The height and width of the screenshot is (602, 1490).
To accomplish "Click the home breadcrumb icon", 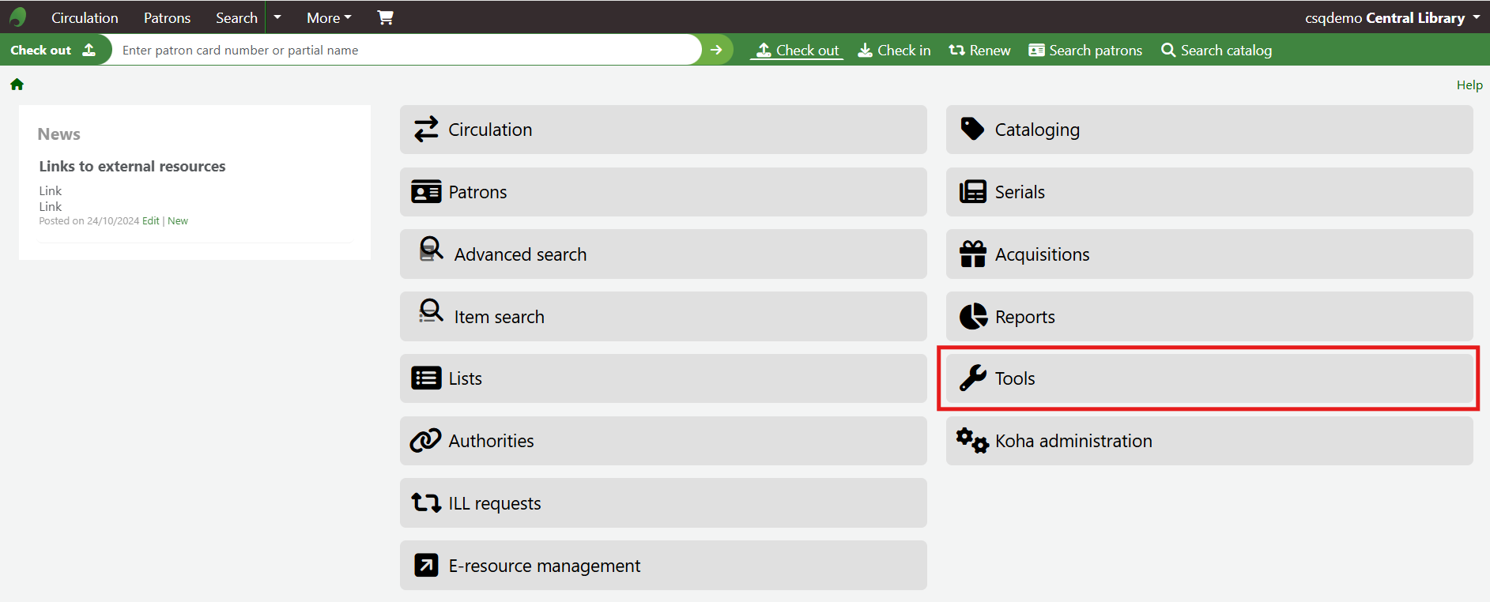I will (x=17, y=85).
